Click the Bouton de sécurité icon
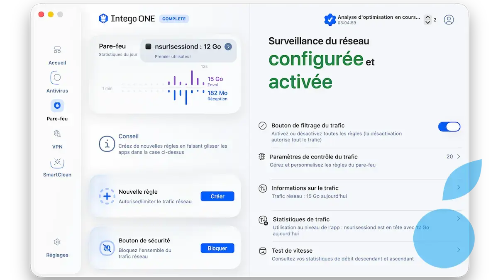498x280 pixels. [x=107, y=248]
